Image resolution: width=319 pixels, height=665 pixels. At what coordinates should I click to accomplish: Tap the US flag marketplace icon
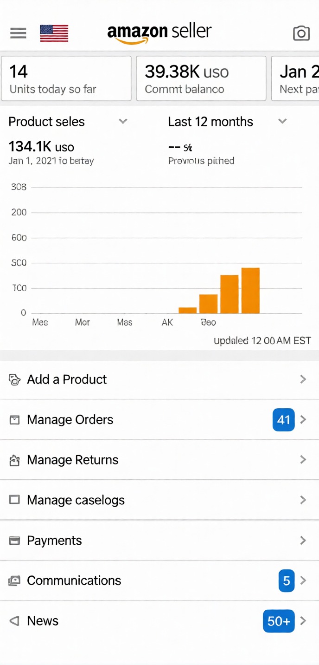[54, 33]
